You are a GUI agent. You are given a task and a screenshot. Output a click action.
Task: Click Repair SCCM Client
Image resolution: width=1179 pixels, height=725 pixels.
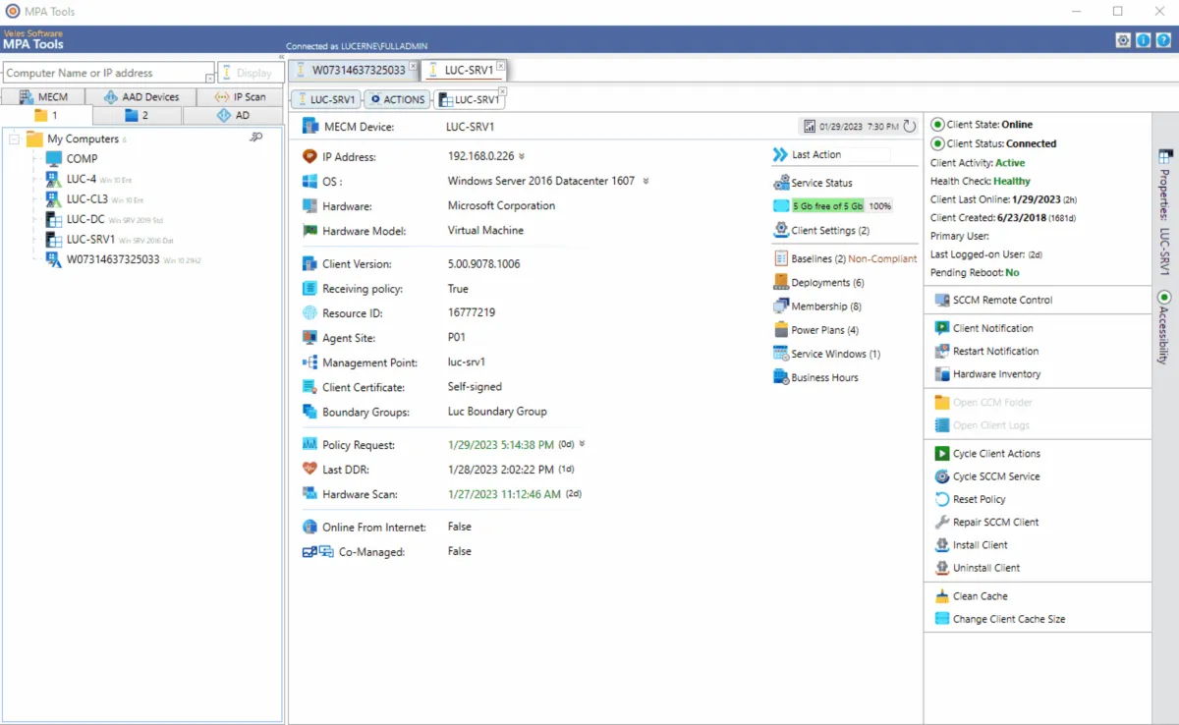coord(994,523)
